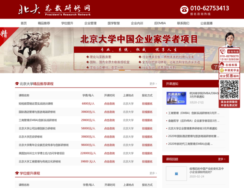Select the orange active carousel indicator
The width and height of the screenshot is (244, 188).
click(x=122, y=70)
